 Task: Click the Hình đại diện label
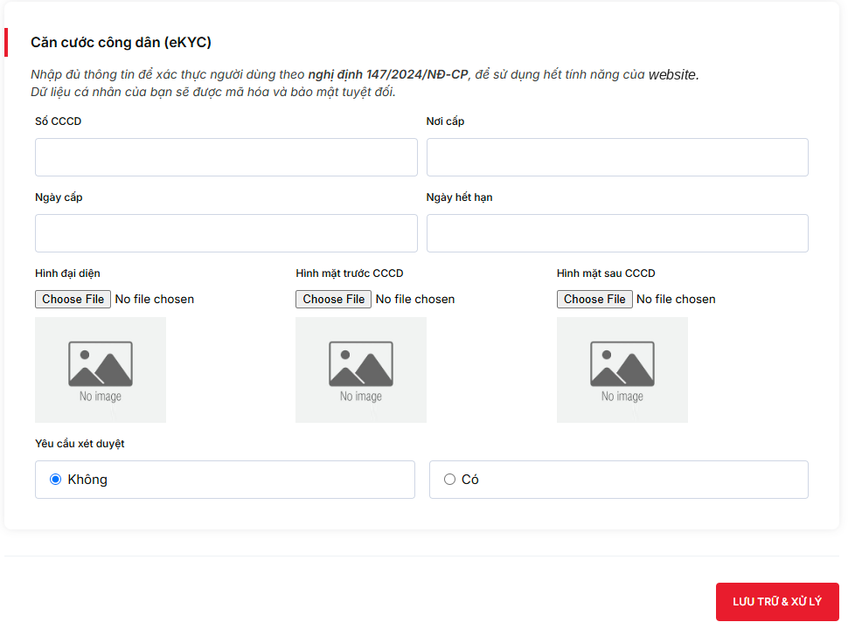67,273
